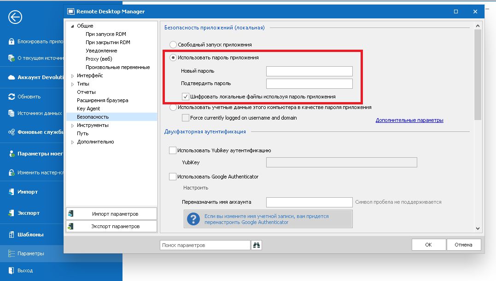Click the lock icon for Блокировать приложение
The height and width of the screenshot is (281, 496).
pyautogui.click(x=12, y=41)
